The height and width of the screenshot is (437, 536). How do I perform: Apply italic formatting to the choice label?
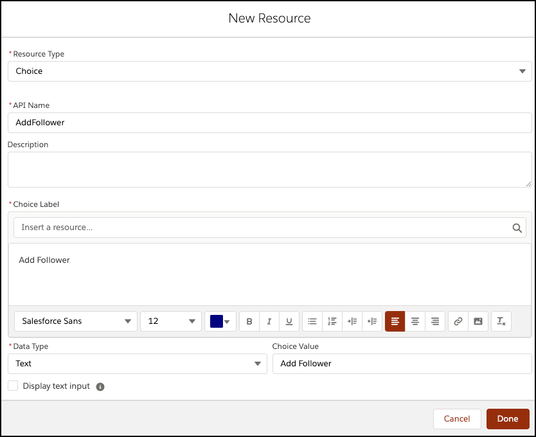click(x=269, y=321)
